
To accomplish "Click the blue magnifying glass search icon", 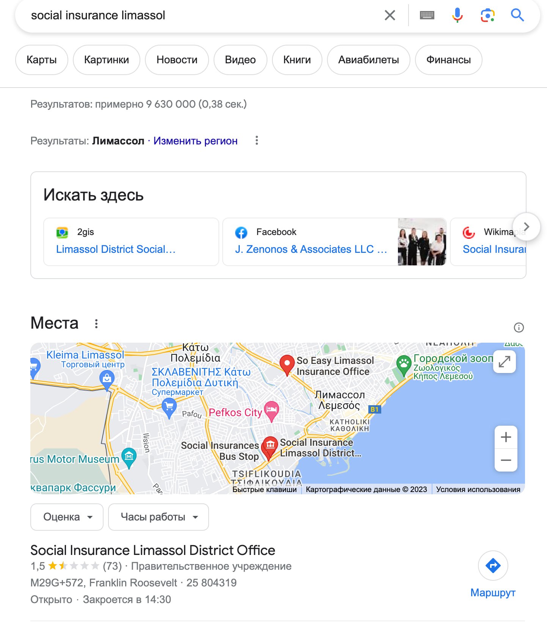I will pyautogui.click(x=517, y=15).
